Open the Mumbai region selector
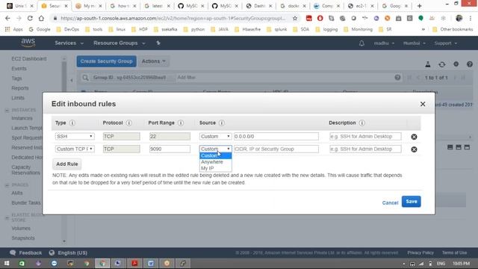478x269 pixels. click(415, 43)
